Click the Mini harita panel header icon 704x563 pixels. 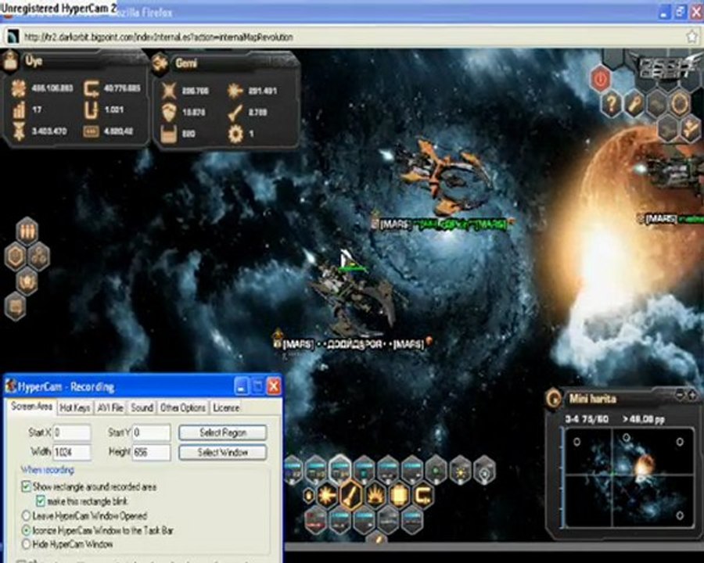554,398
